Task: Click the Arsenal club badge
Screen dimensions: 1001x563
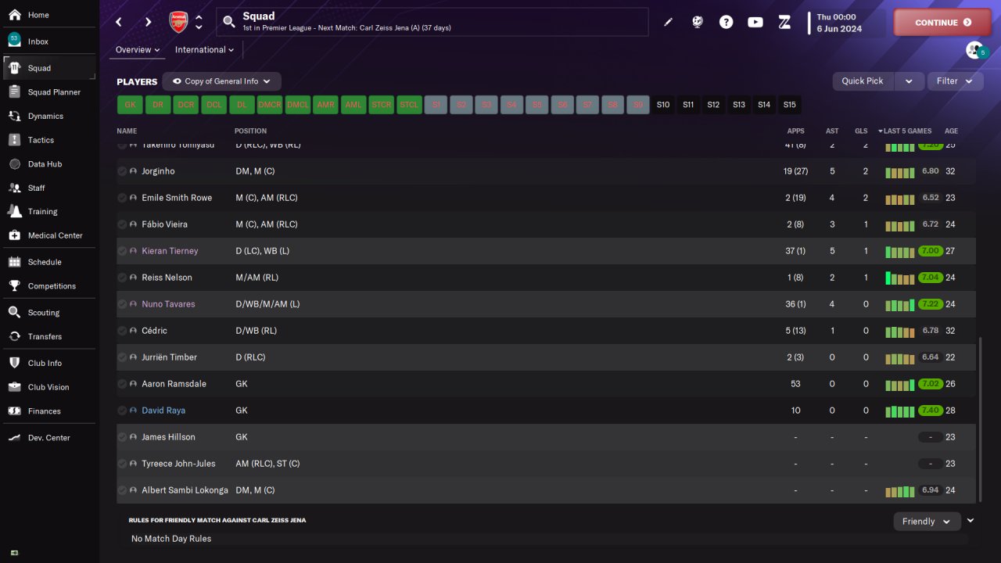Action: 179,22
